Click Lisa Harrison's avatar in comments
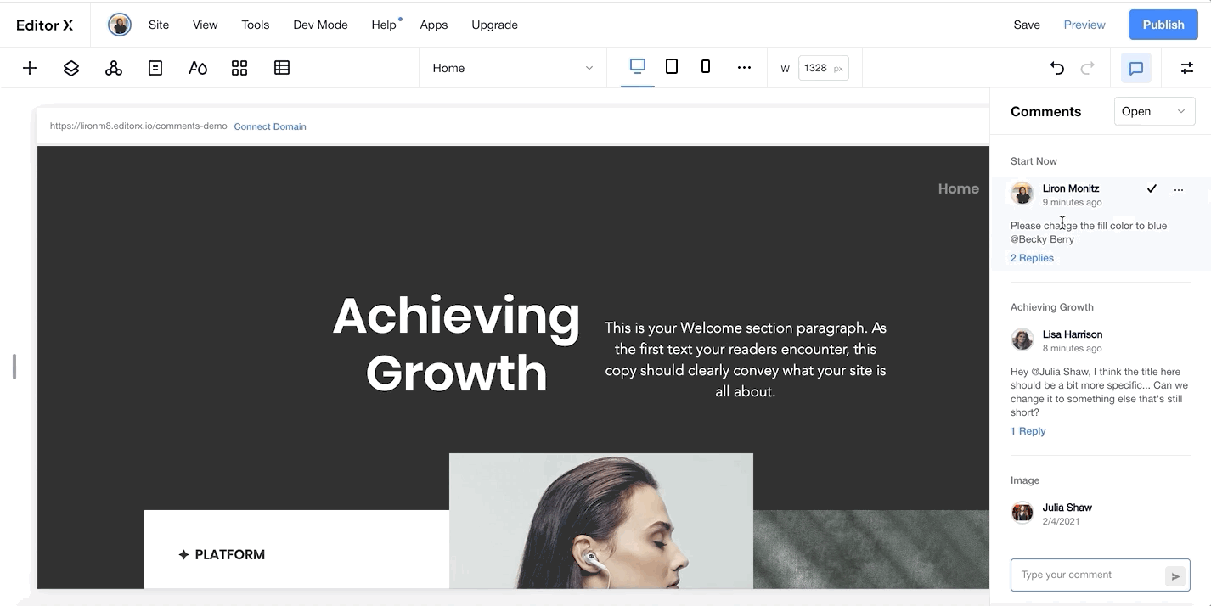Image resolution: width=1211 pixels, height=606 pixels. tap(1022, 339)
